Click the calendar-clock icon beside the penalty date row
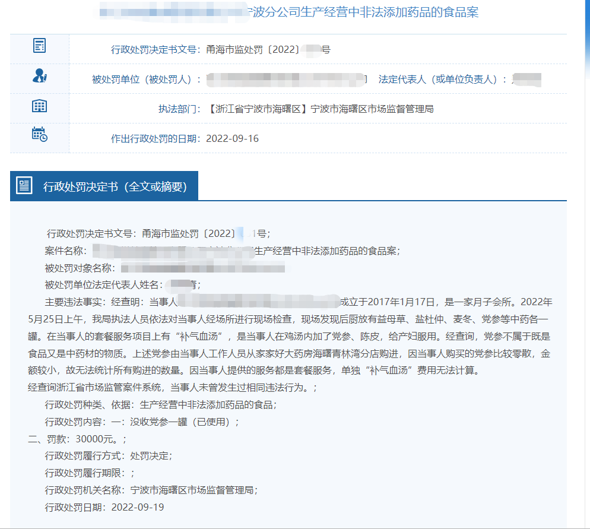The image size is (590, 529). coord(39,135)
